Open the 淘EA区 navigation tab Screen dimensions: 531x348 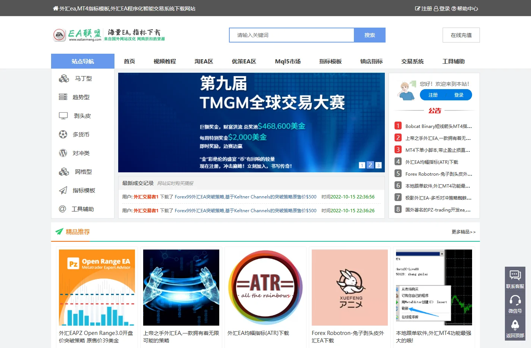pyautogui.click(x=204, y=61)
